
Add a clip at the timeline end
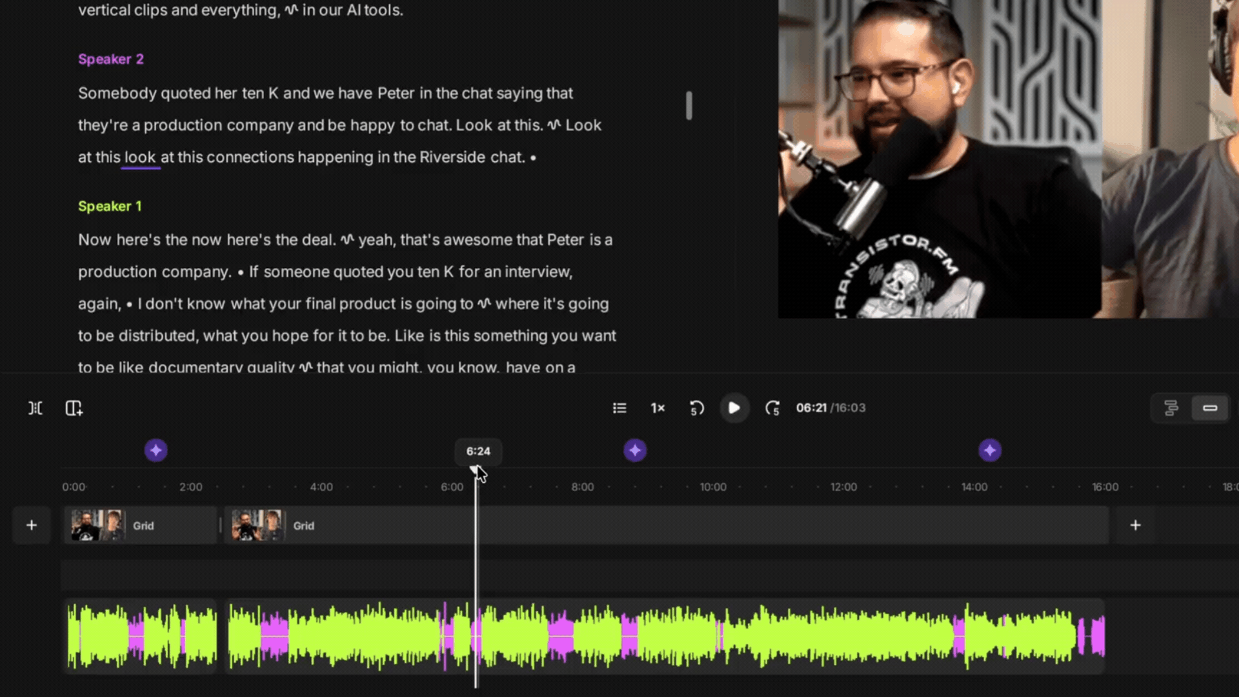pos(1136,525)
